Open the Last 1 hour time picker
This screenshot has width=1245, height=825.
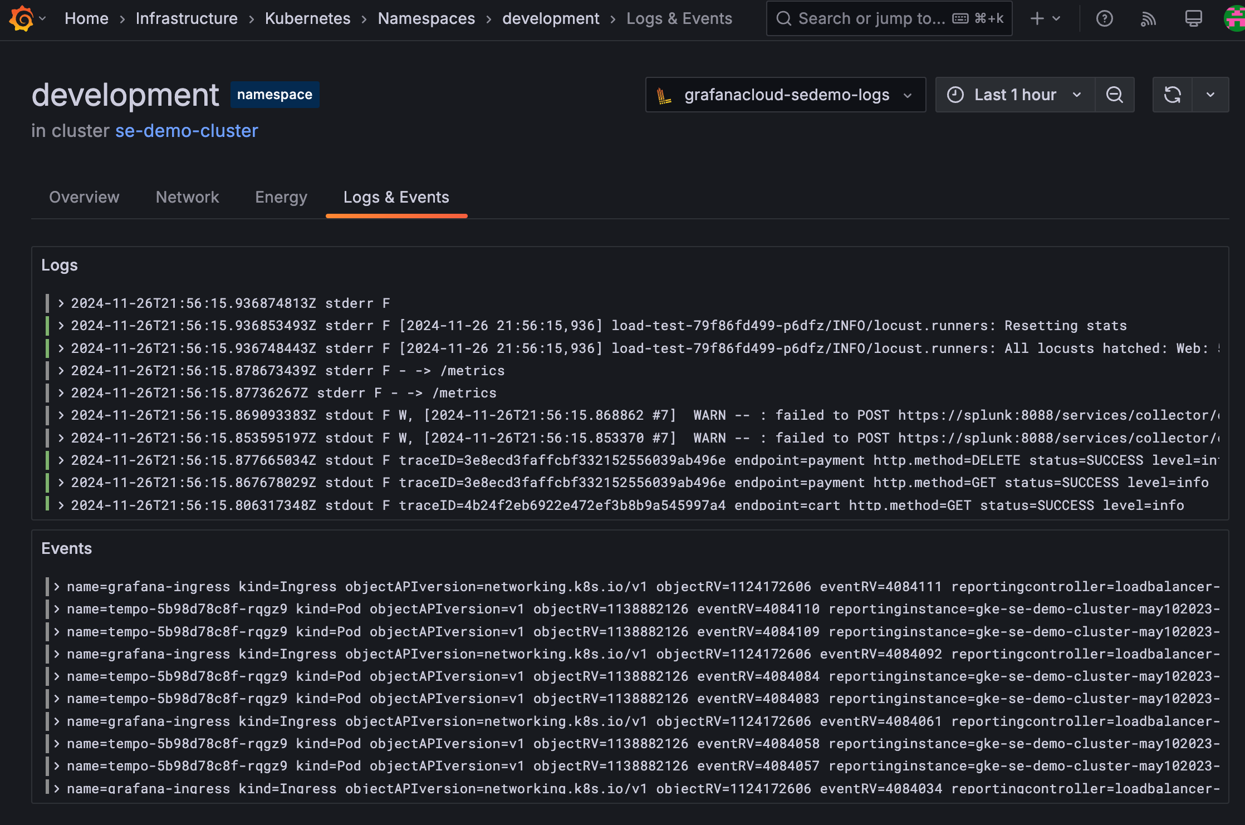tap(1014, 95)
